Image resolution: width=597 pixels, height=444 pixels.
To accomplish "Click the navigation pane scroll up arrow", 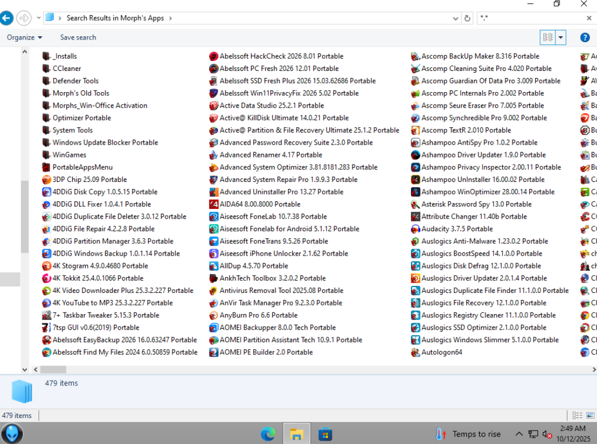I will [25, 51].
